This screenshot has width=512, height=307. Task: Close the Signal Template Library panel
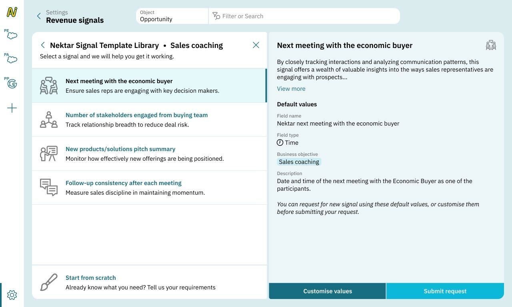pos(256,45)
